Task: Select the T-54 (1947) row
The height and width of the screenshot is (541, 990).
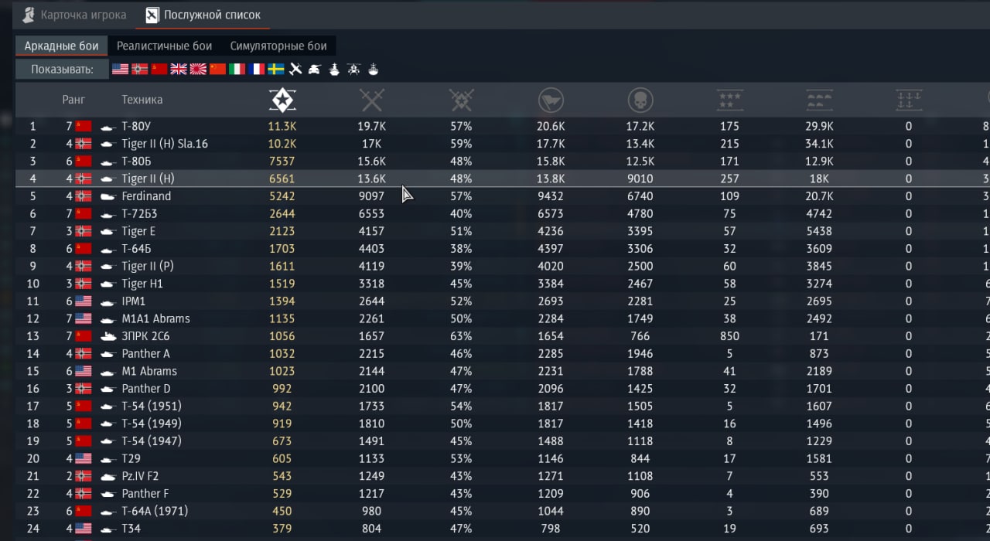Action: [503, 441]
